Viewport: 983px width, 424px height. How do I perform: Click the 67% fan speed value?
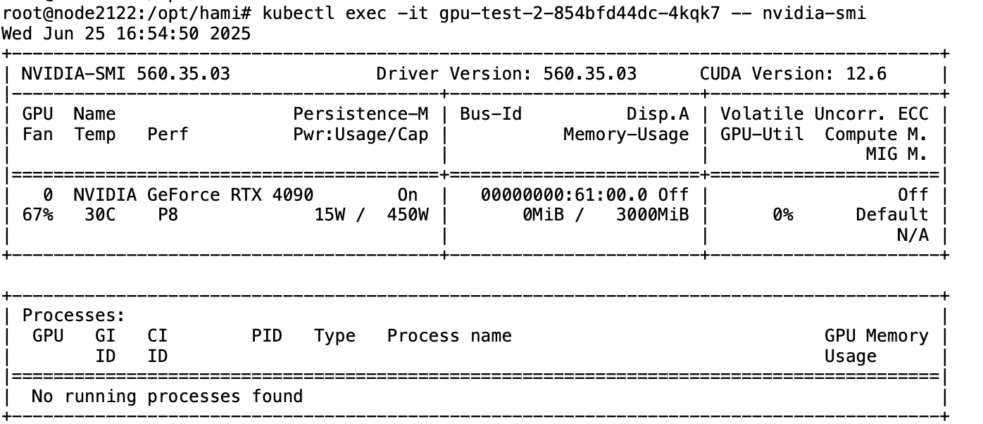[38, 215]
